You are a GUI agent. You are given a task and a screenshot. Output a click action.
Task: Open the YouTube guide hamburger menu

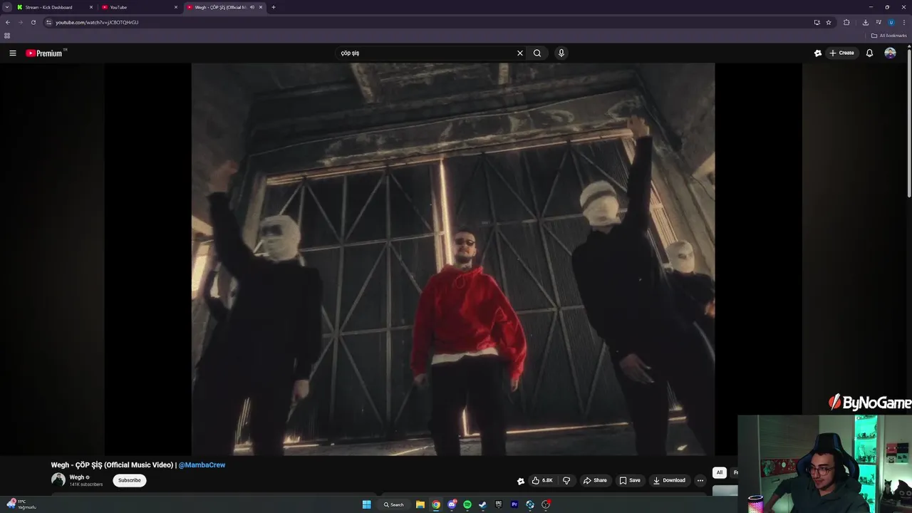12,53
